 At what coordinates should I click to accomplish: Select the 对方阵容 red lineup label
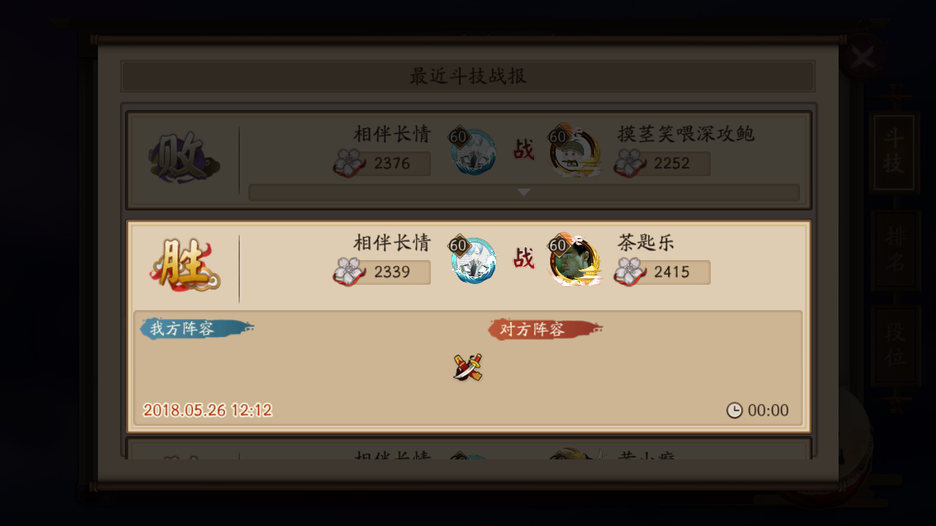[545, 329]
